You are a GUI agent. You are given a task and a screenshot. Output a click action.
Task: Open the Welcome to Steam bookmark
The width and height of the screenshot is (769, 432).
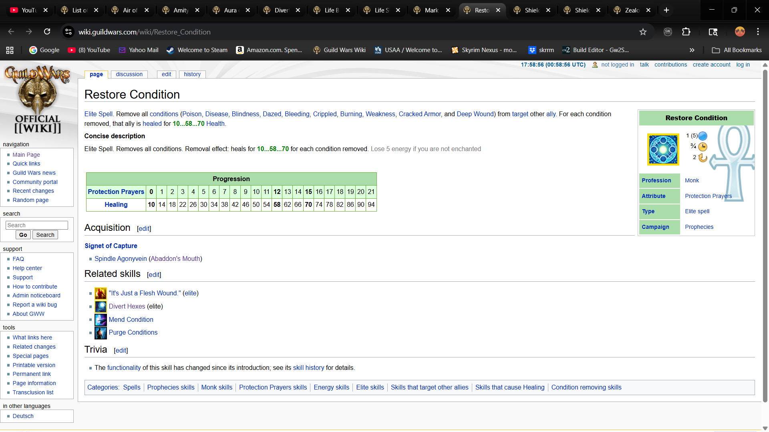click(197, 50)
